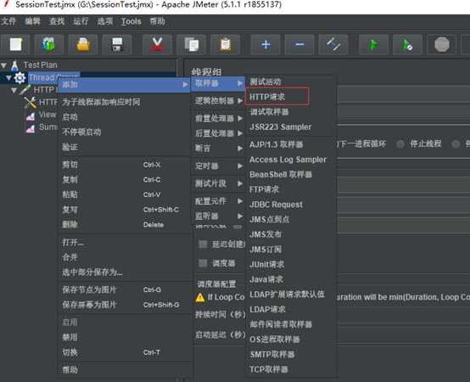470x382 pixels.
Task: Expand the 前置处理器 submenu
Action: point(218,118)
